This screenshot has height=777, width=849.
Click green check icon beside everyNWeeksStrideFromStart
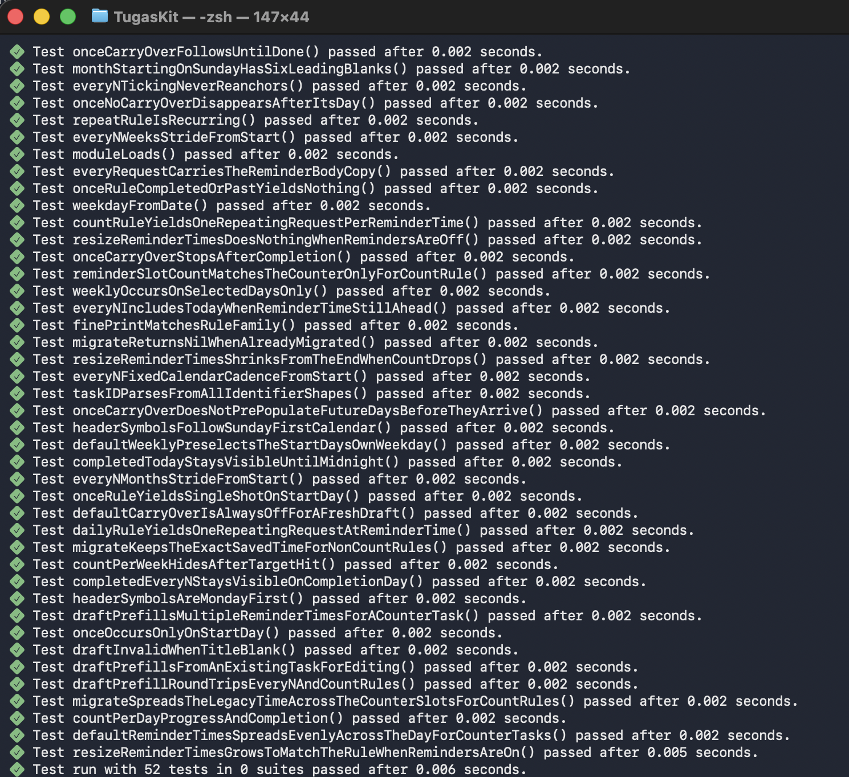pos(17,137)
